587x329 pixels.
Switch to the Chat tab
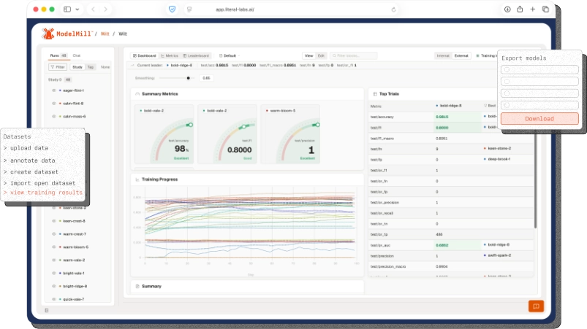(x=76, y=55)
